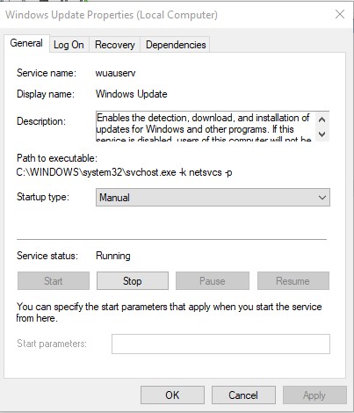Focus the Start parameters text field
Viewport: 354px width, 413px height.
tap(220, 344)
